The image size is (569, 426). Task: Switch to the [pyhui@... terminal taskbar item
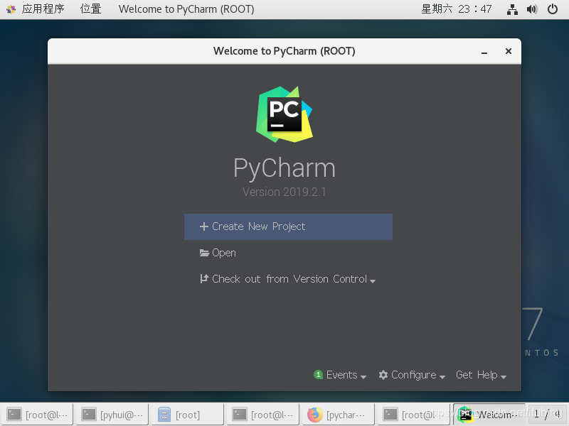point(112,415)
